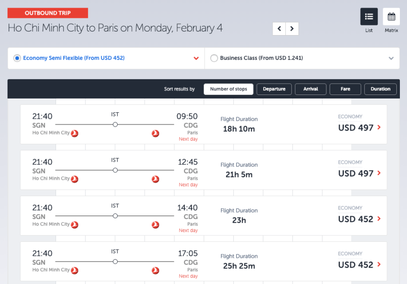The height and width of the screenshot is (284, 407).
Task: Expand Business Class gray chevron
Action: pyautogui.click(x=391, y=58)
